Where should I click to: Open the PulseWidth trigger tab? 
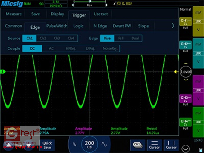tap(57, 26)
